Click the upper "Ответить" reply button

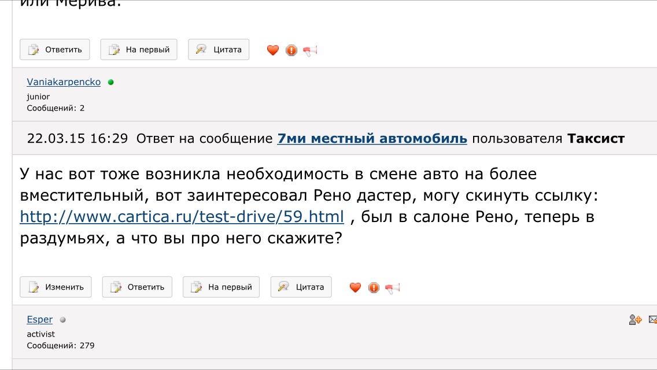55,50
